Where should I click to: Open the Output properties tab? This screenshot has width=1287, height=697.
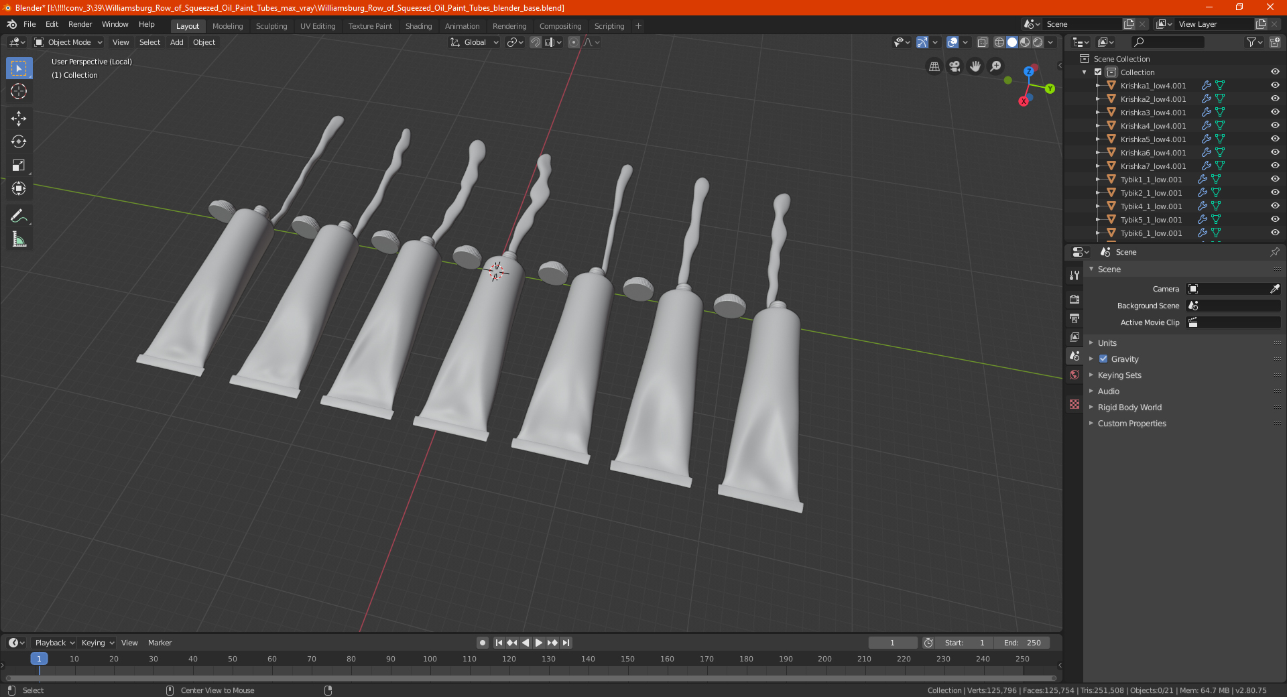coord(1075,318)
